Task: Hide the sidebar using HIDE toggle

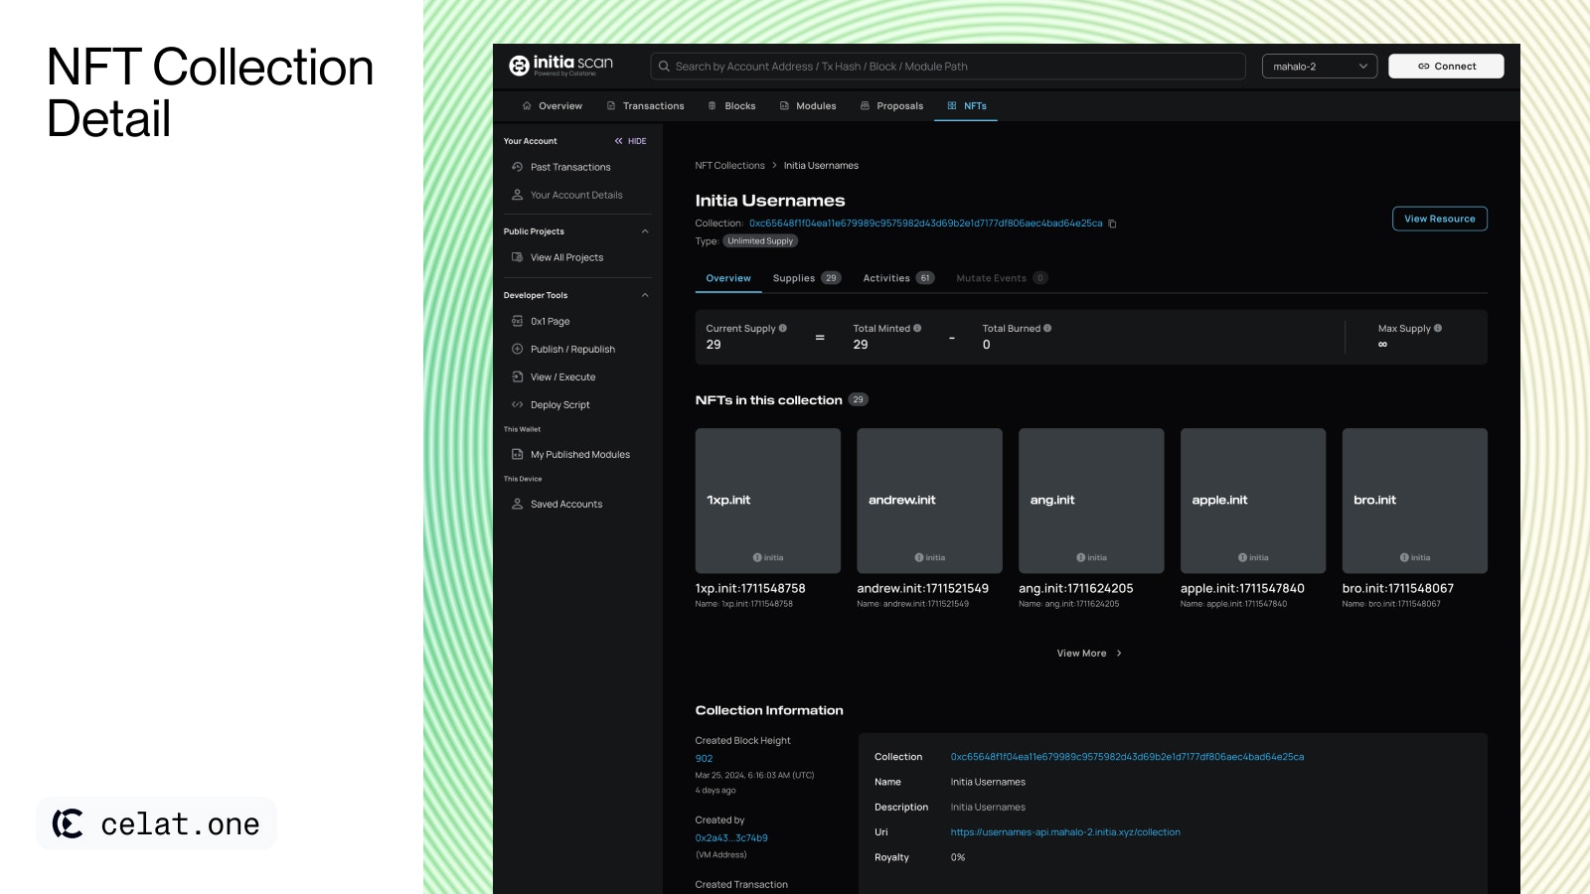Action: 631,141
